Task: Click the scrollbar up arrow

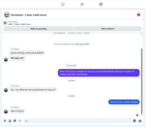Action: coord(142,34)
